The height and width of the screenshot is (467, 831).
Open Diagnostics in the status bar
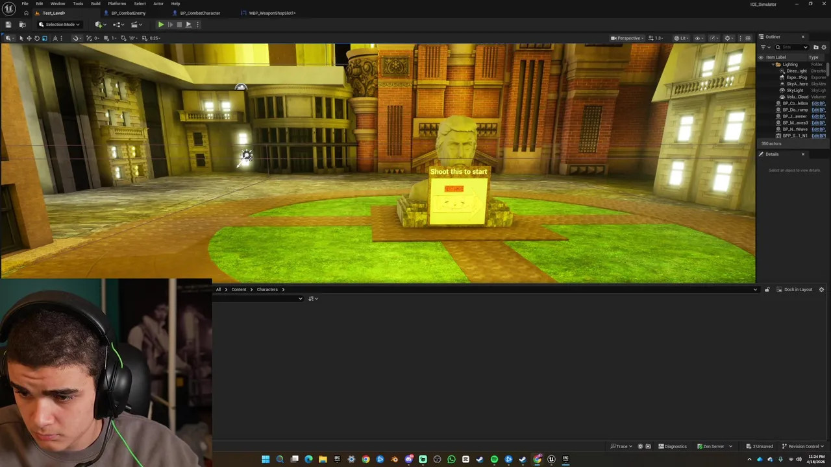(673, 446)
